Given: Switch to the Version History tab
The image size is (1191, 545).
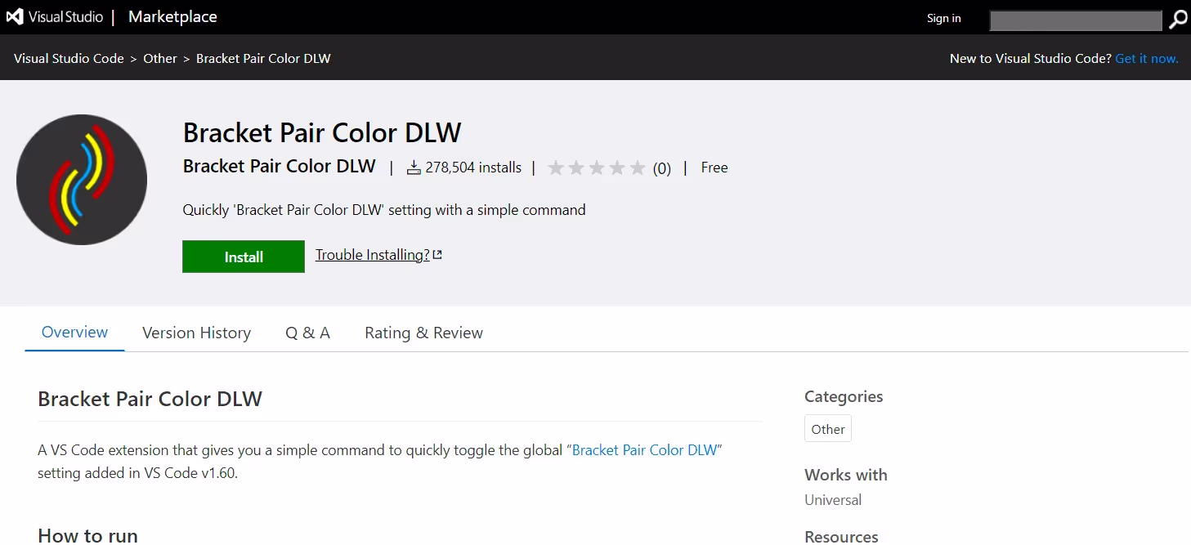Looking at the screenshot, I should (196, 333).
